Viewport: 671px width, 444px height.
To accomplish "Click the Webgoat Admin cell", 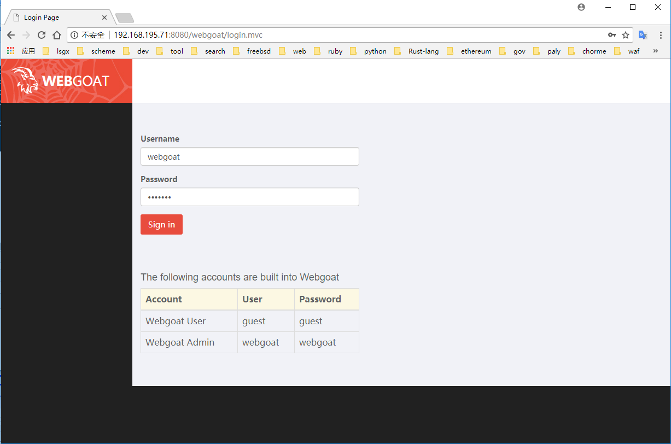I will click(x=189, y=342).
